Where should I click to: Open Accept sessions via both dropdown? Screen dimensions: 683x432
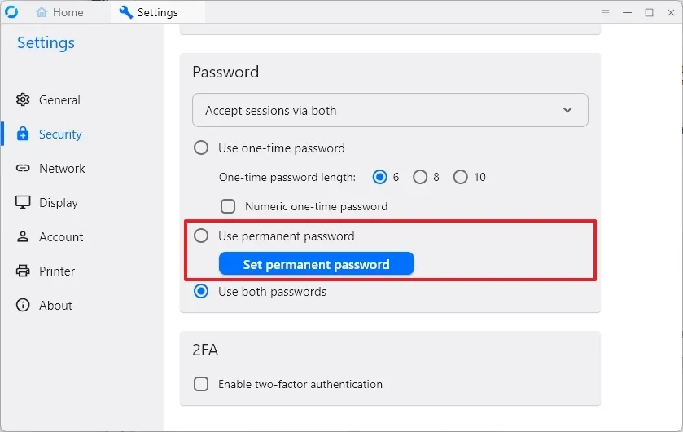(x=390, y=111)
